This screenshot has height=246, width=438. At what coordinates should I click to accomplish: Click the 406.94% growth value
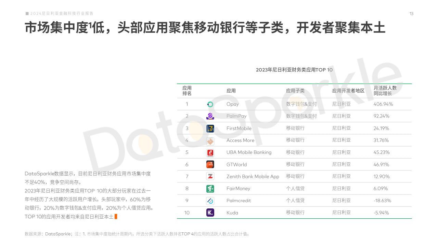(x=383, y=104)
